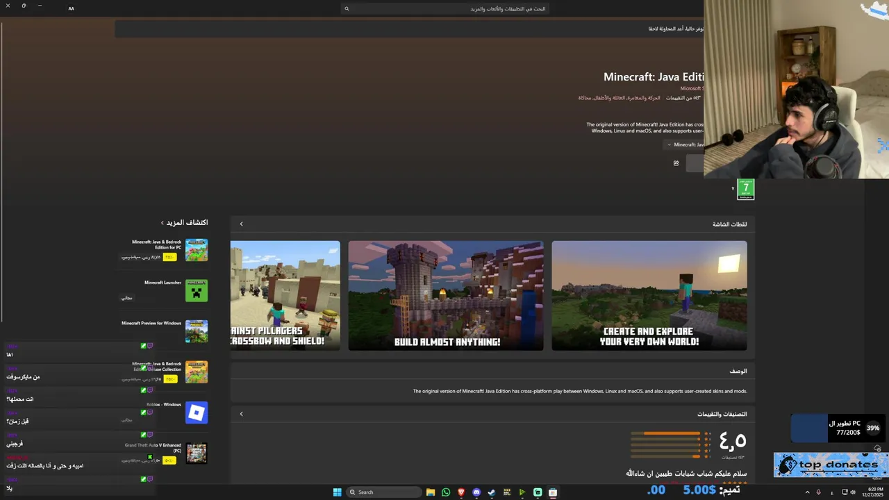Click the Windows taskbar Search box
The height and width of the screenshot is (500, 889).
(x=384, y=492)
